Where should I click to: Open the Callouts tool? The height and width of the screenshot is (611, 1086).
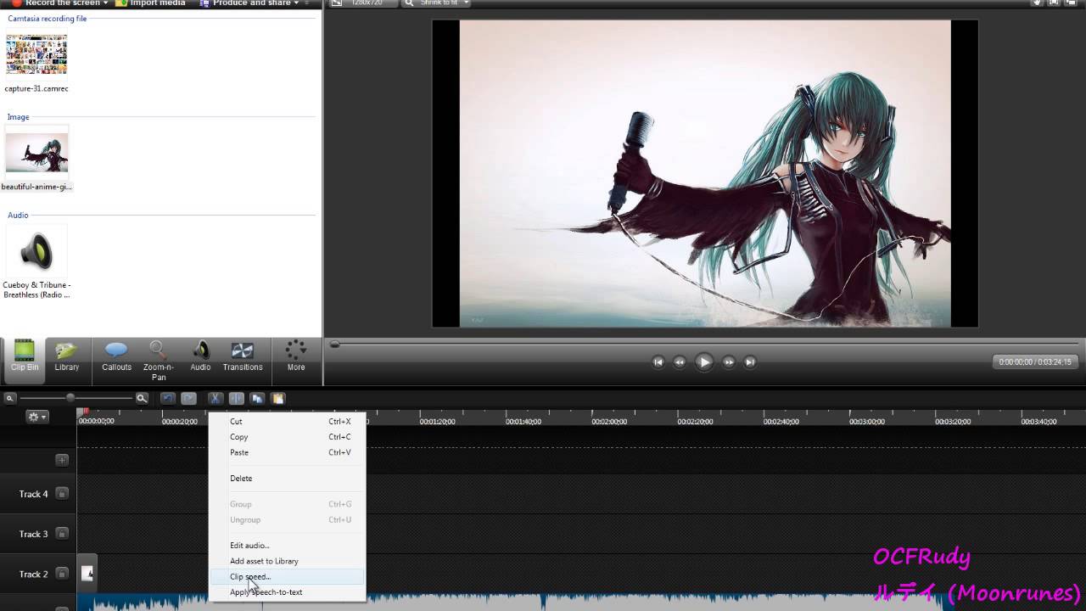[x=116, y=356]
